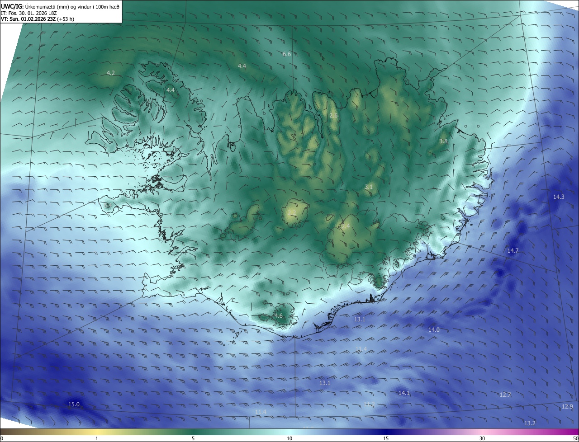Click the 50 label ending the colour scale
Image resolution: width=579 pixels, height=442 pixels.
click(575, 438)
